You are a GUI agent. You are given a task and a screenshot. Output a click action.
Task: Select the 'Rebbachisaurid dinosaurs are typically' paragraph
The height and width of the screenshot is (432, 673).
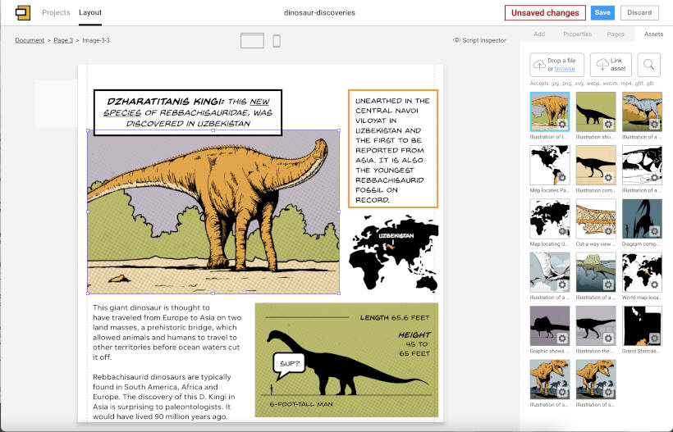(164, 397)
